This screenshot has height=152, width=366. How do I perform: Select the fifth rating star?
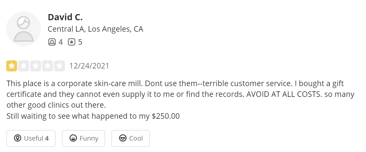(x=59, y=66)
